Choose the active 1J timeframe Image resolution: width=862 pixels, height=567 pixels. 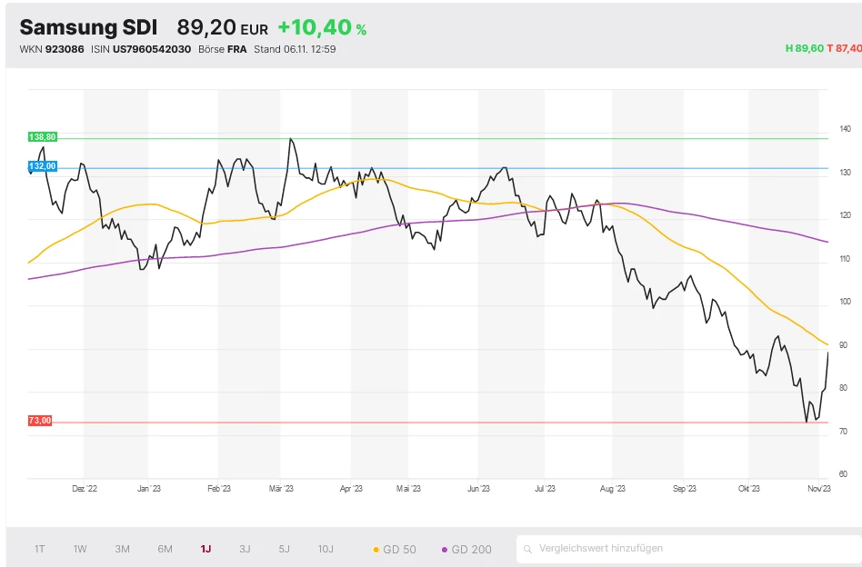click(205, 549)
